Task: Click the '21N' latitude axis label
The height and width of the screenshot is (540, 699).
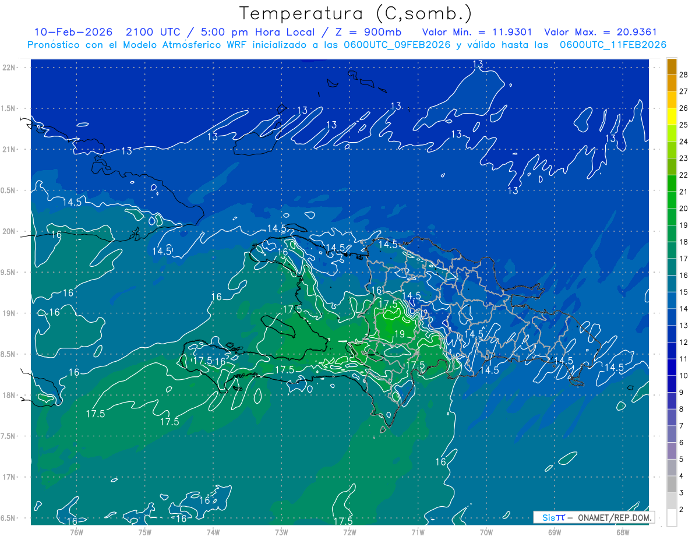Action: point(9,150)
